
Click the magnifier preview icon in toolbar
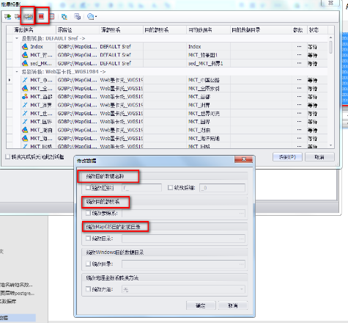click(64, 17)
